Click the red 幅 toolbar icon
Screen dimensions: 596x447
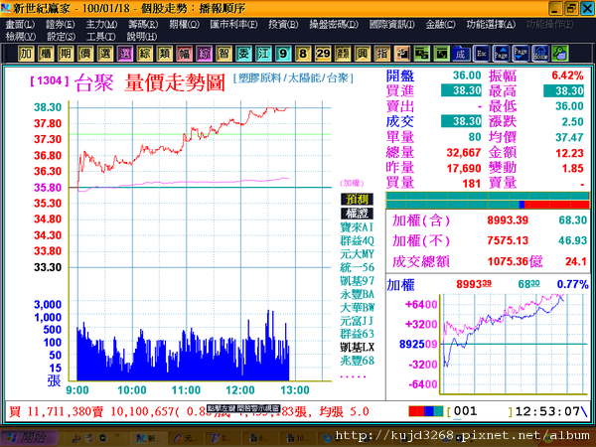click(x=185, y=54)
